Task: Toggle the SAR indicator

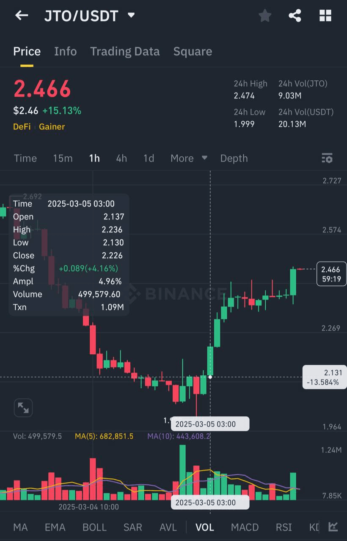Action: point(133,527)
